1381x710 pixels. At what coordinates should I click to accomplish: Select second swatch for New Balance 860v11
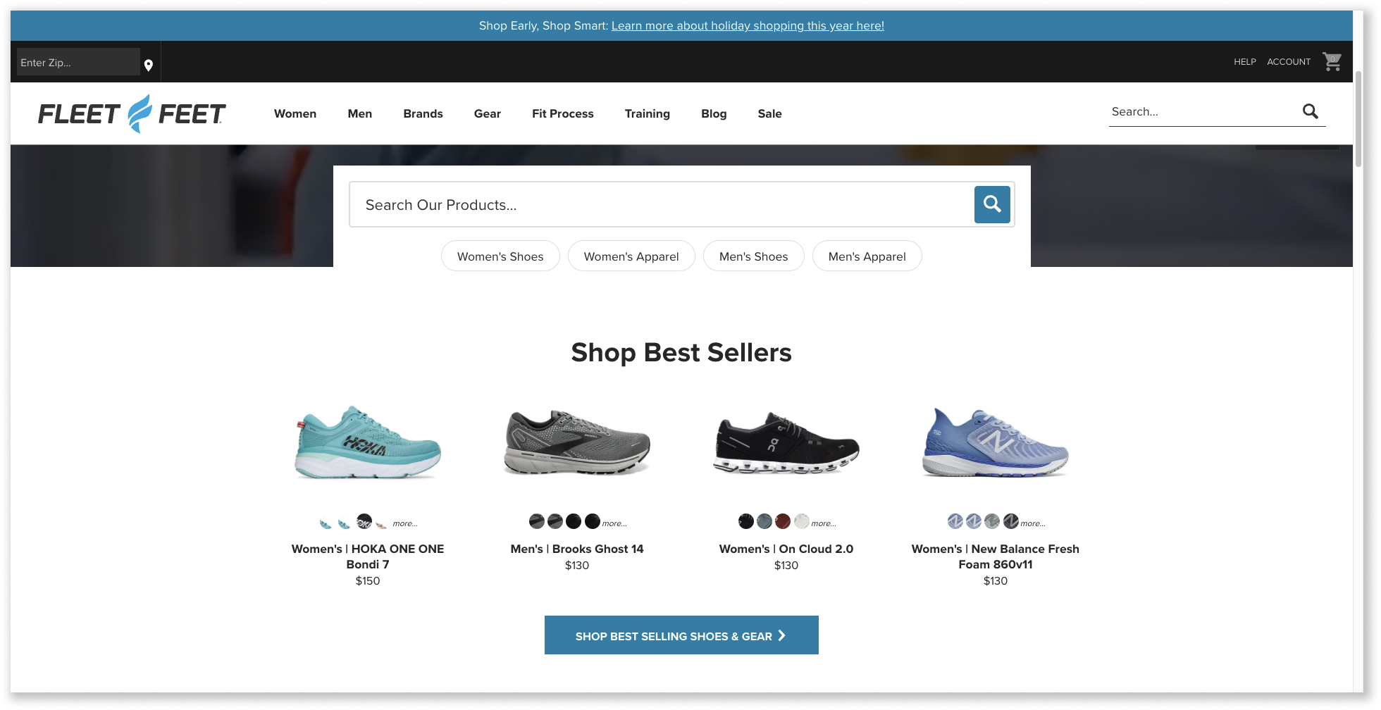[x=974, y=521]
